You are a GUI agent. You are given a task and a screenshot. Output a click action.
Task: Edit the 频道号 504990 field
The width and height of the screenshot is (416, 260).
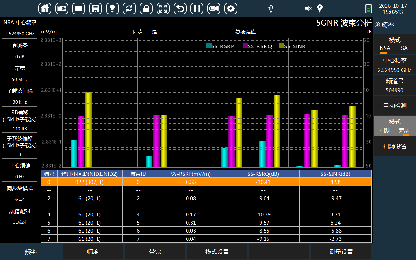(395, 85)
